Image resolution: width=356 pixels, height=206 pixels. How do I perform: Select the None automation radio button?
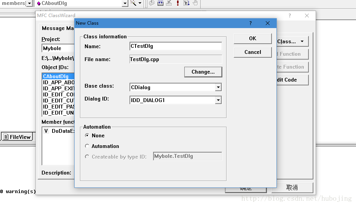point(87,135)
